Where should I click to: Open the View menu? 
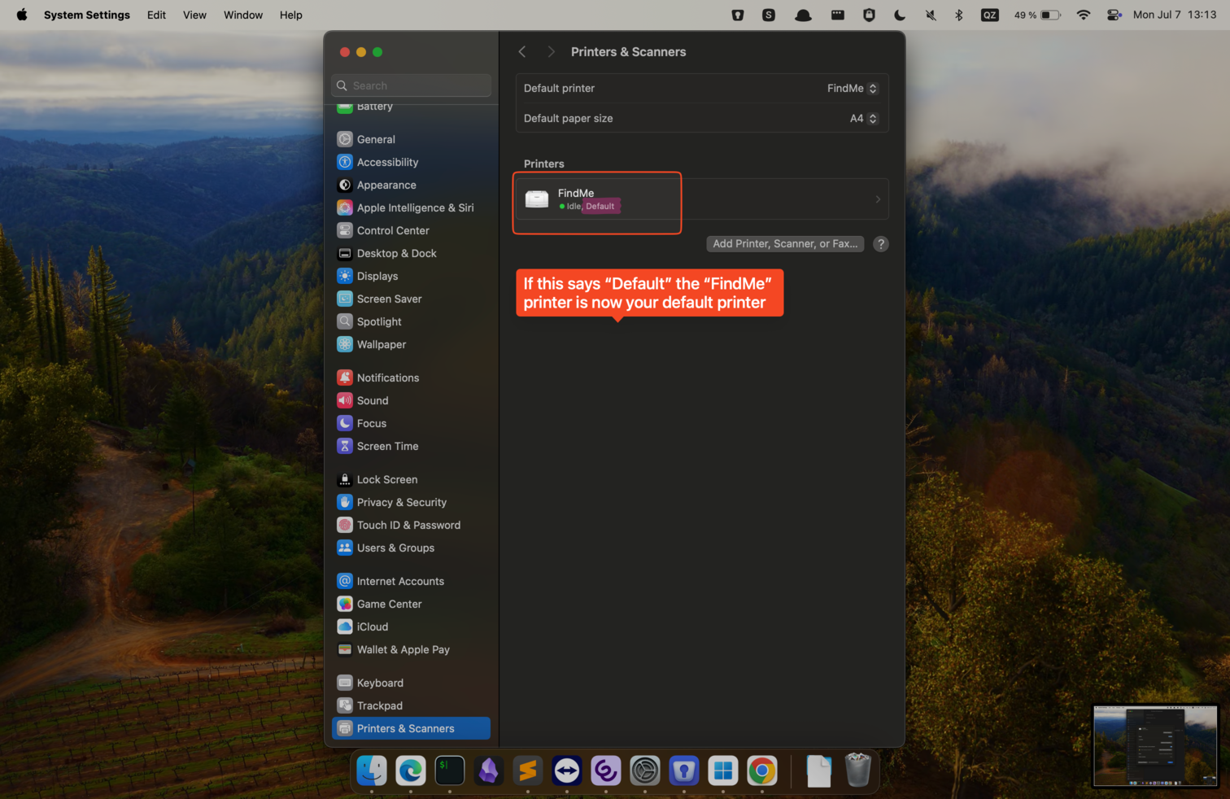[194, 15]
